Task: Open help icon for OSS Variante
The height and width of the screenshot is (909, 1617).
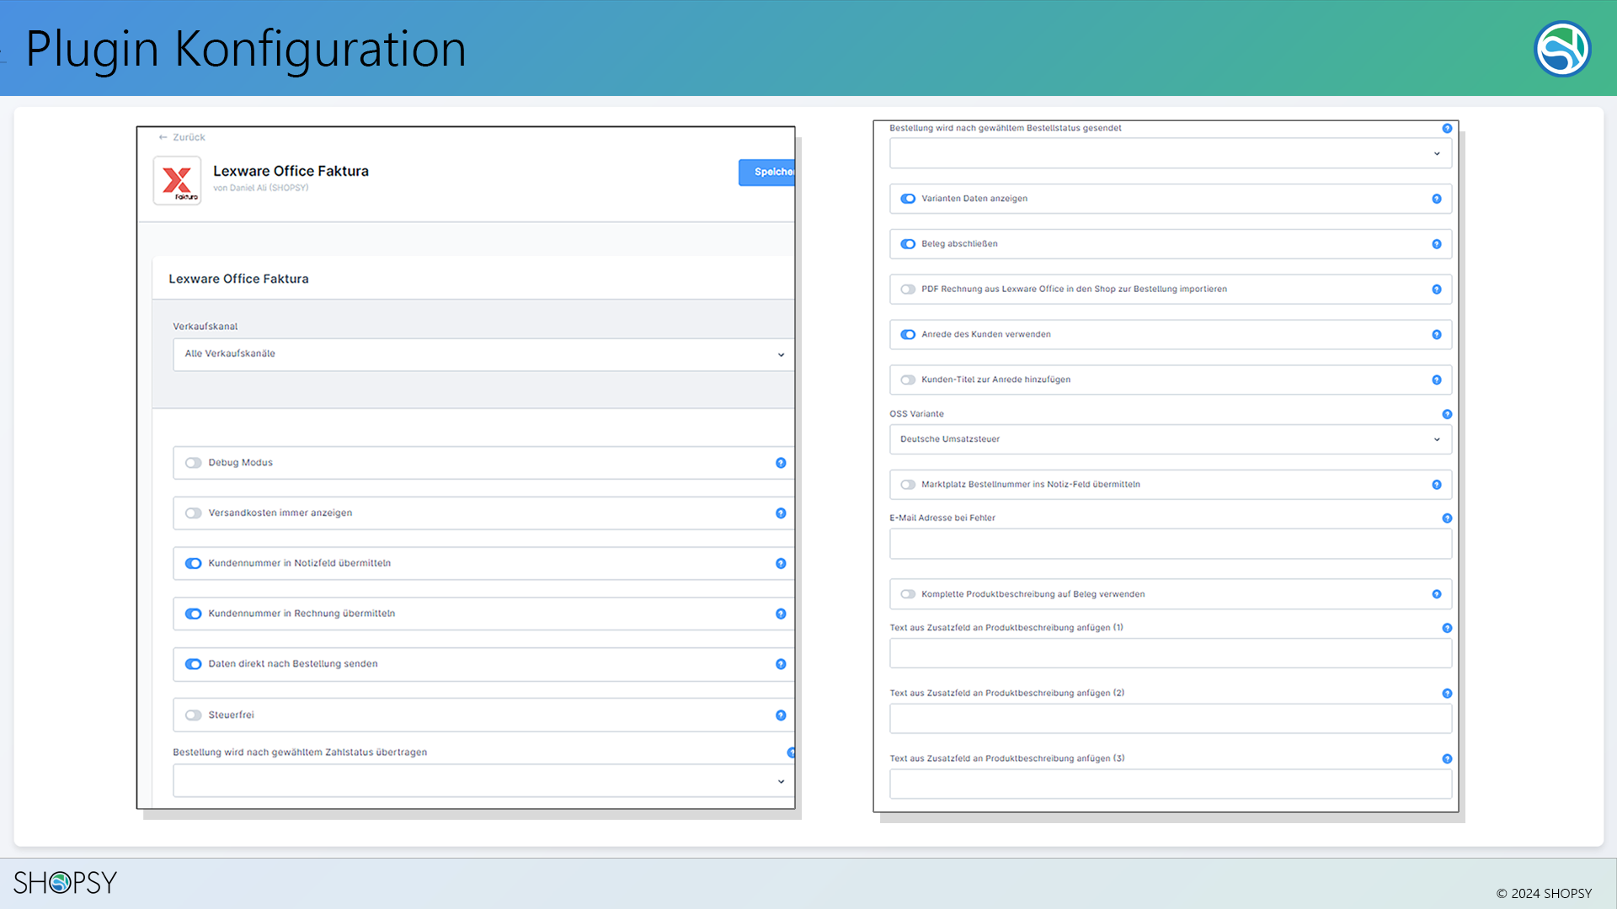Action: [1447, 414]
